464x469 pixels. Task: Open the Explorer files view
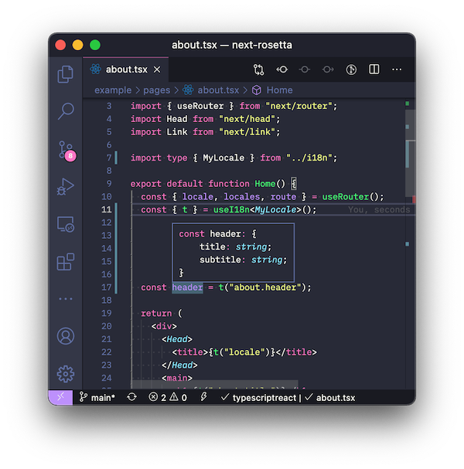point(65,74)
